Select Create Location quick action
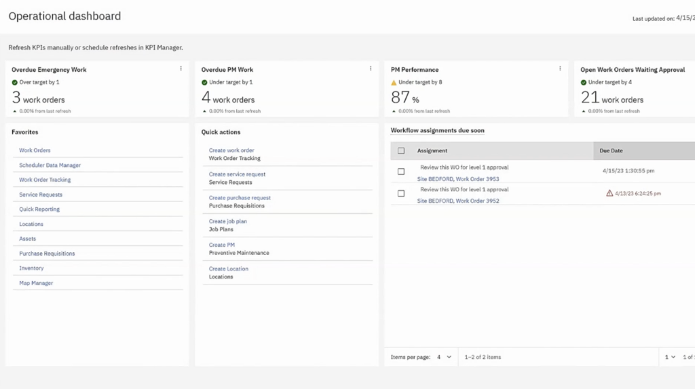Image resolution: width=695 pixels, height=389 pixels. 229,268
